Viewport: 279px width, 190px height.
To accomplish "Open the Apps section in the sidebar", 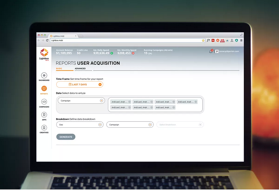I will coord(44,116).
